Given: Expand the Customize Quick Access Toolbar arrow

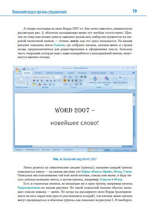Looking at the screenshot, I should pyautogui.click(x=37, y=69).
